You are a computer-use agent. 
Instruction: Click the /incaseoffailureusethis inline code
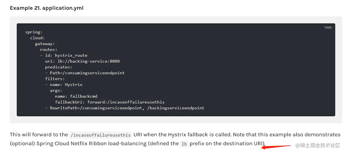tap(100, 135)
